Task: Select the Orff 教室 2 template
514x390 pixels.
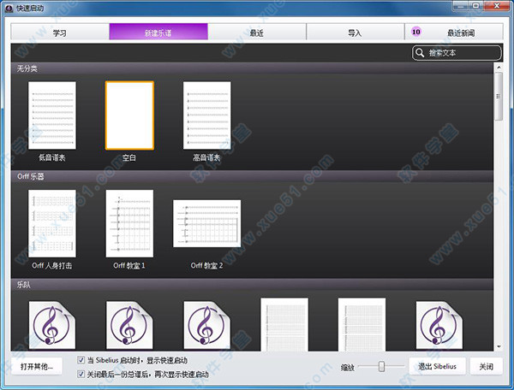Action: pyautogui.click(x=206, y=224)
